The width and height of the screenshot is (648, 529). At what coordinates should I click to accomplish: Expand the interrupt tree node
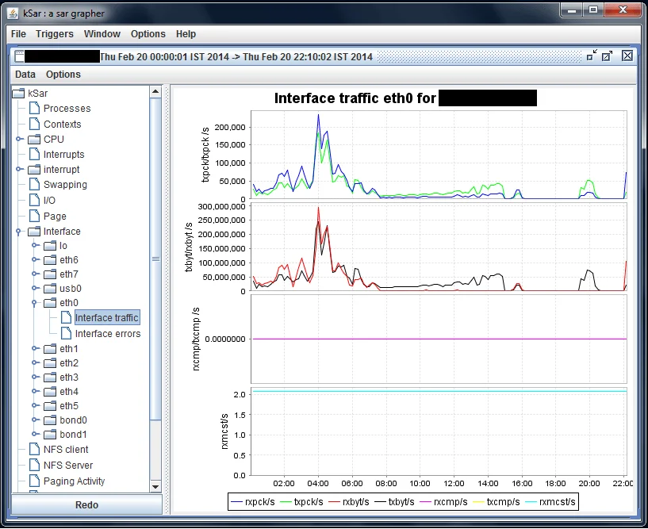(19, 170)
